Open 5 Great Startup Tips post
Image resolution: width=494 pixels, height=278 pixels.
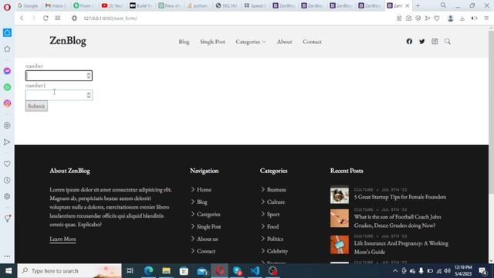click(400, 197)
